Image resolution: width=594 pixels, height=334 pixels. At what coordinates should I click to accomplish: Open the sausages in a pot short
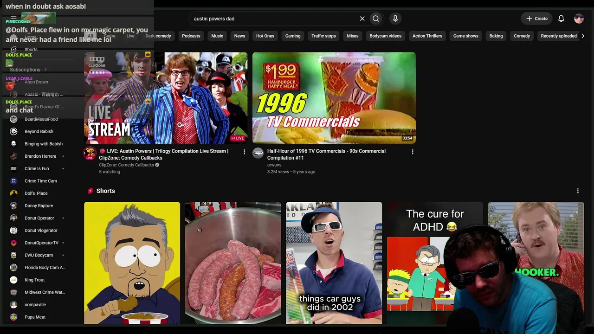pyautogui.click(x=233, y=263)
